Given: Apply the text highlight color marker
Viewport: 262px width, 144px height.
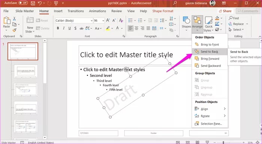Looking at the screenshot, I should click(x=108, y=28).
